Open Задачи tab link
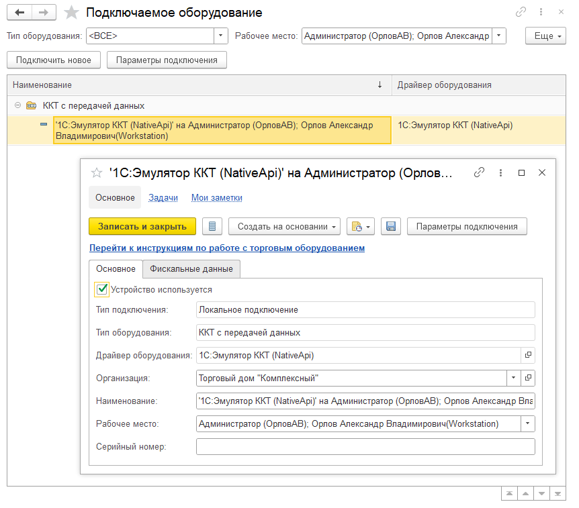579x508 pixels. point(163,198)
